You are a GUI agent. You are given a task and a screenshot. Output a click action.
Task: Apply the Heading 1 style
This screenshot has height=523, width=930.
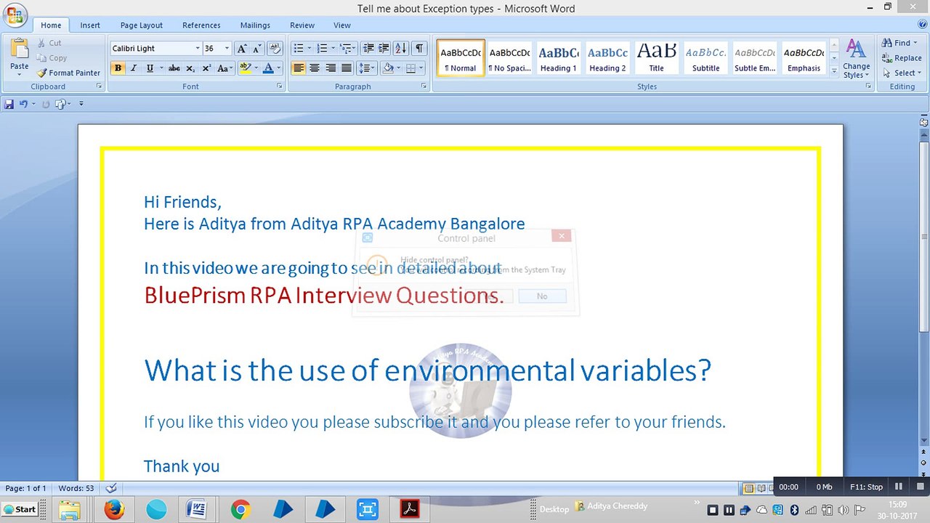click(559, 58)
